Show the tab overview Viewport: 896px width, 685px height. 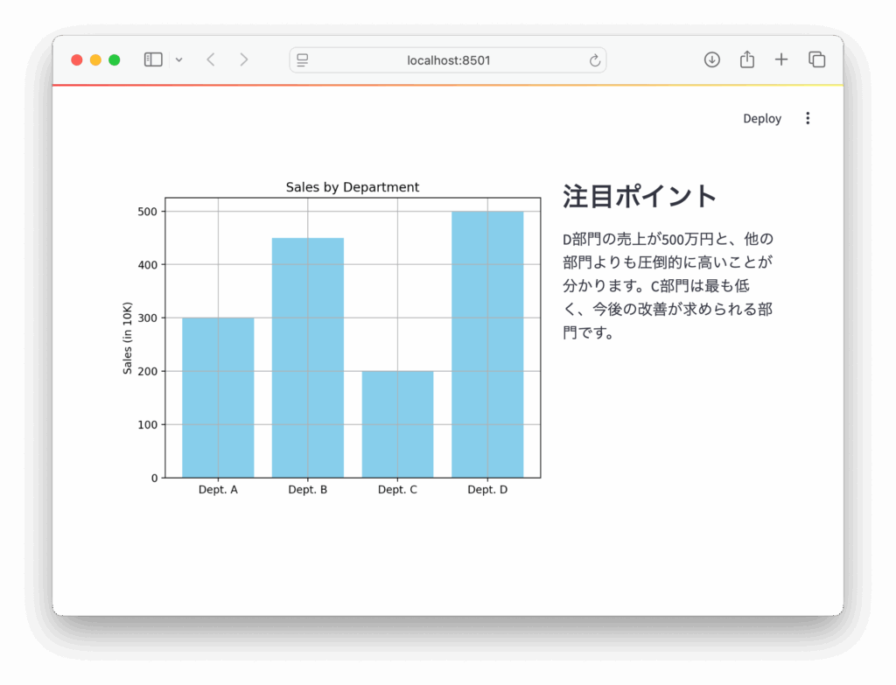point(816,59)
